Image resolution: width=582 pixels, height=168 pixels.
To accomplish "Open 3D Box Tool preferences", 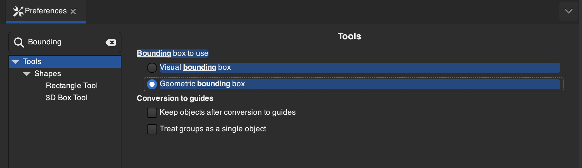I will tap(66, 98).
